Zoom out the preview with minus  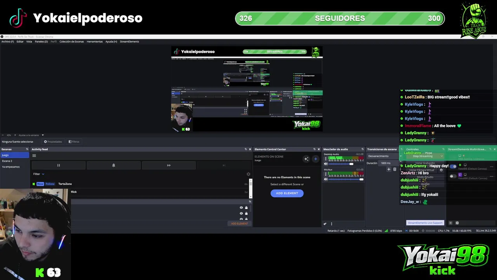3,135
